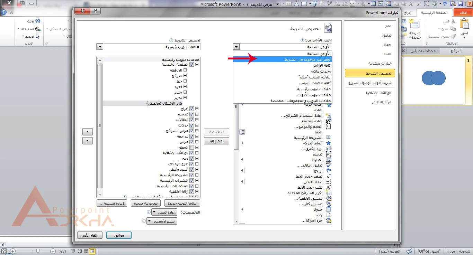The height and width of the screenshot is (255, 473).
Task: Select the Reuse Slides icon (إعادة استخدام الشرائح)
Action: point(328,115)
